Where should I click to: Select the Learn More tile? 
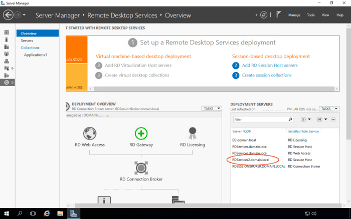[77, 77]
